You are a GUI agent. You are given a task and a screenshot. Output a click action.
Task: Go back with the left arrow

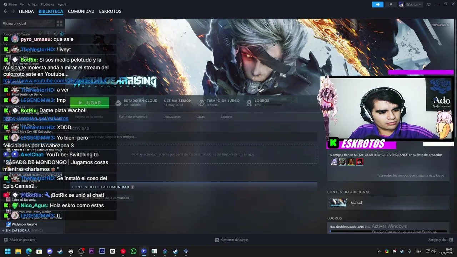pos(5,11)
